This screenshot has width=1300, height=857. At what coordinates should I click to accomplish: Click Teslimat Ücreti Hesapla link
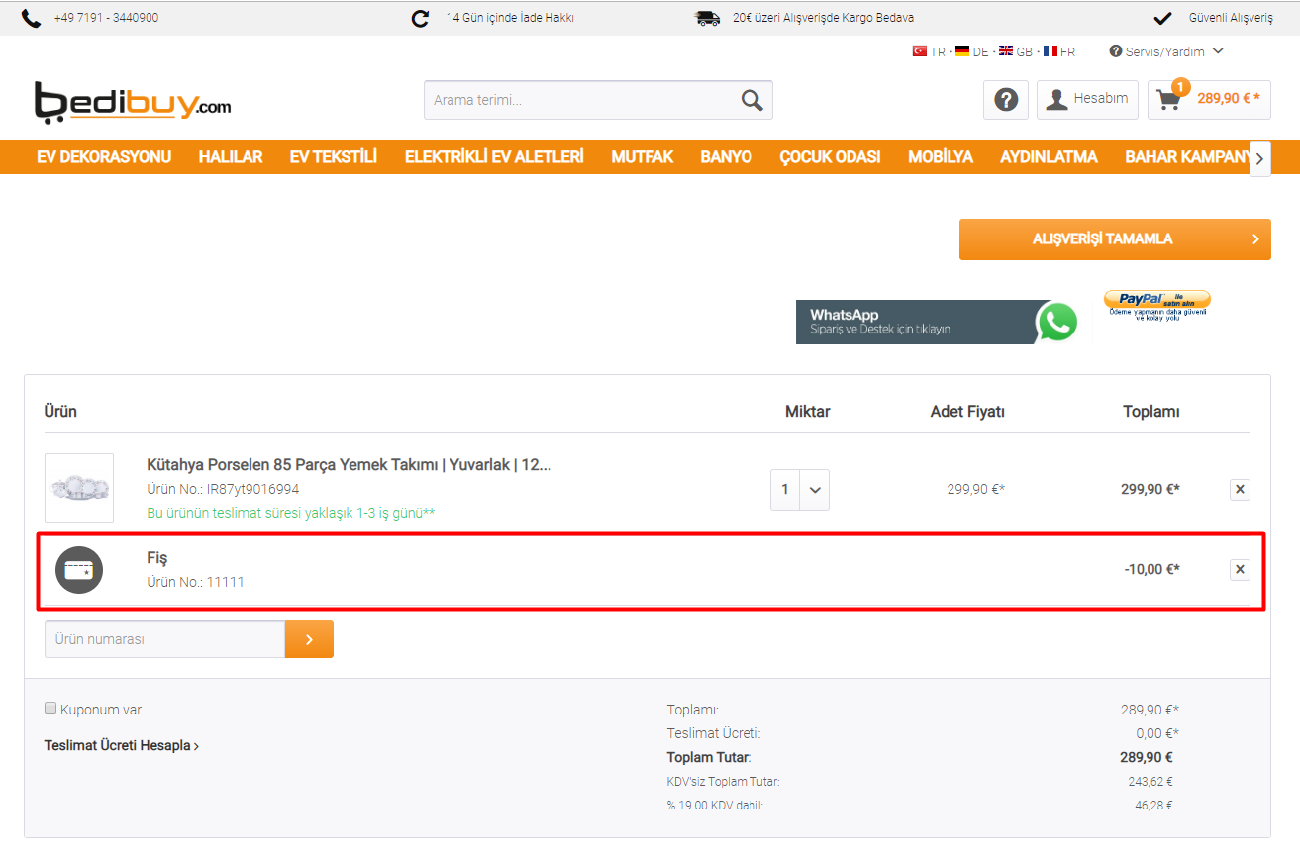(x=121, y=746)
